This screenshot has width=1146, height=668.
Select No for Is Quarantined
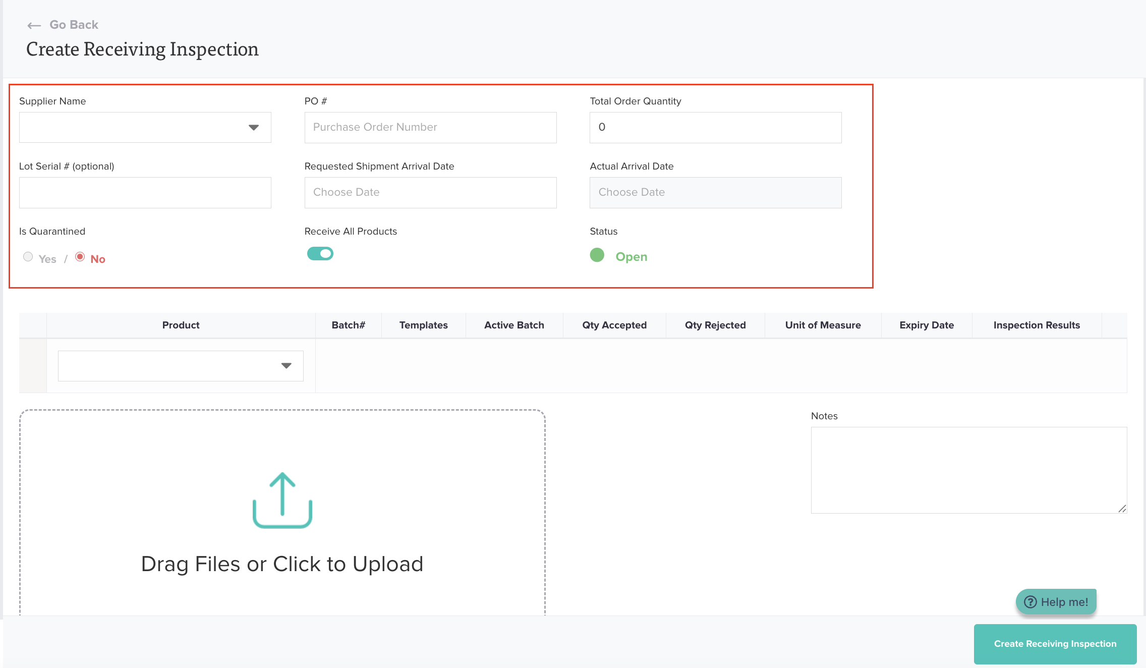[x=80, y=257]
